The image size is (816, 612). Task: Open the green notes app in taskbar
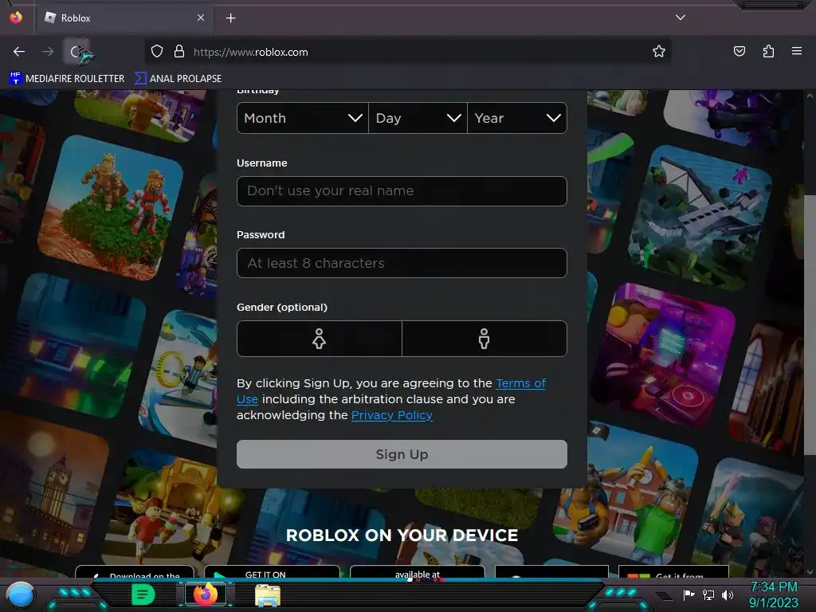[x=143, y=594]
